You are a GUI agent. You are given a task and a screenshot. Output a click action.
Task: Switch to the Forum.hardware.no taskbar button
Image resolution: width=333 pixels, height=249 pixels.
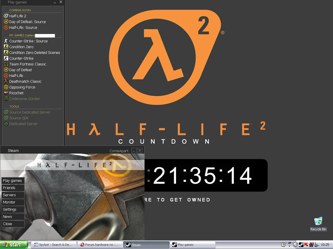(x=100, y=245)
